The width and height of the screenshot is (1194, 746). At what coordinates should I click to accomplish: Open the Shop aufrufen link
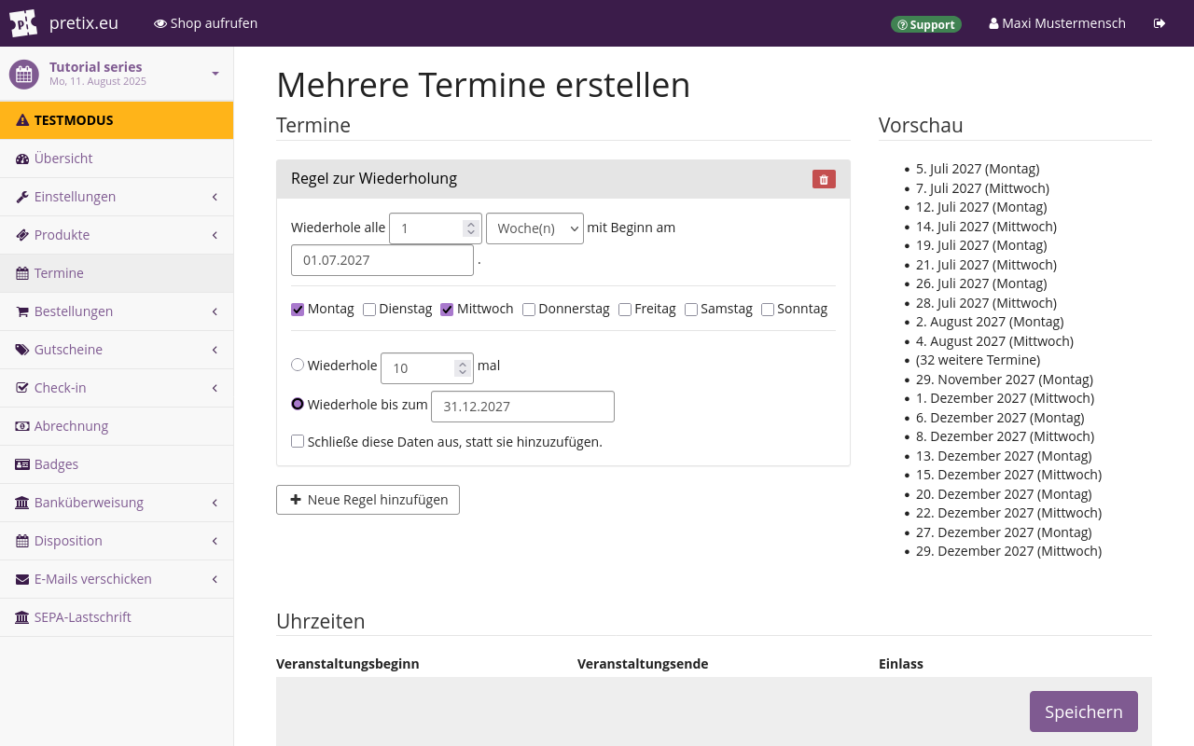click(x=205, y=23)
